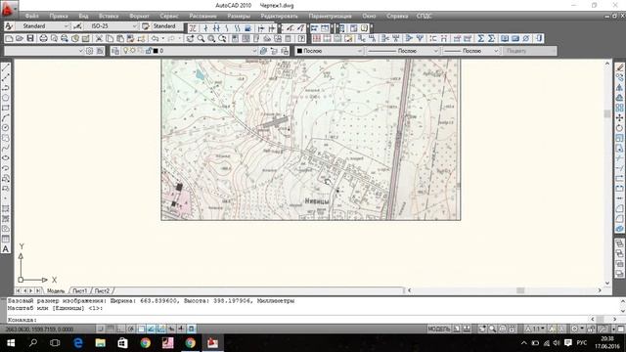Select the Erase modify tool
This screenshot has width=626, height=352.
619,67
